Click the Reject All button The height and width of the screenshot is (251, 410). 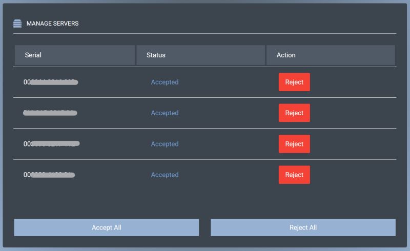coord(303,227)
